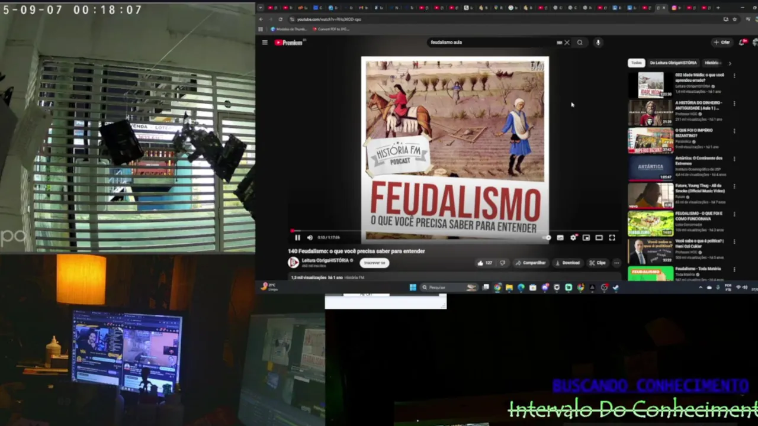Image resolution: width=758 pixels, height=426 pixels.
Task: Open more actions menu beside Clipe
Action: click(616, 263)
